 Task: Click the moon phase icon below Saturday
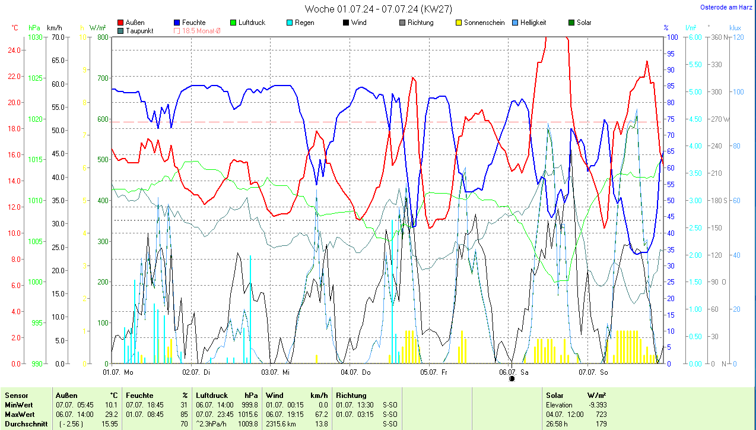point(512,378)
